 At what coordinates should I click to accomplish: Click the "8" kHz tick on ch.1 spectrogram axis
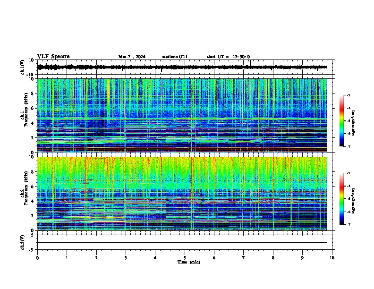[x=33, y=93]
